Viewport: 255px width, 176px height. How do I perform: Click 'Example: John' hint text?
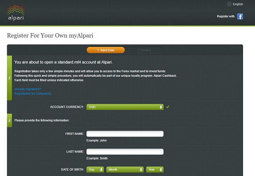(x=96, y=141)
